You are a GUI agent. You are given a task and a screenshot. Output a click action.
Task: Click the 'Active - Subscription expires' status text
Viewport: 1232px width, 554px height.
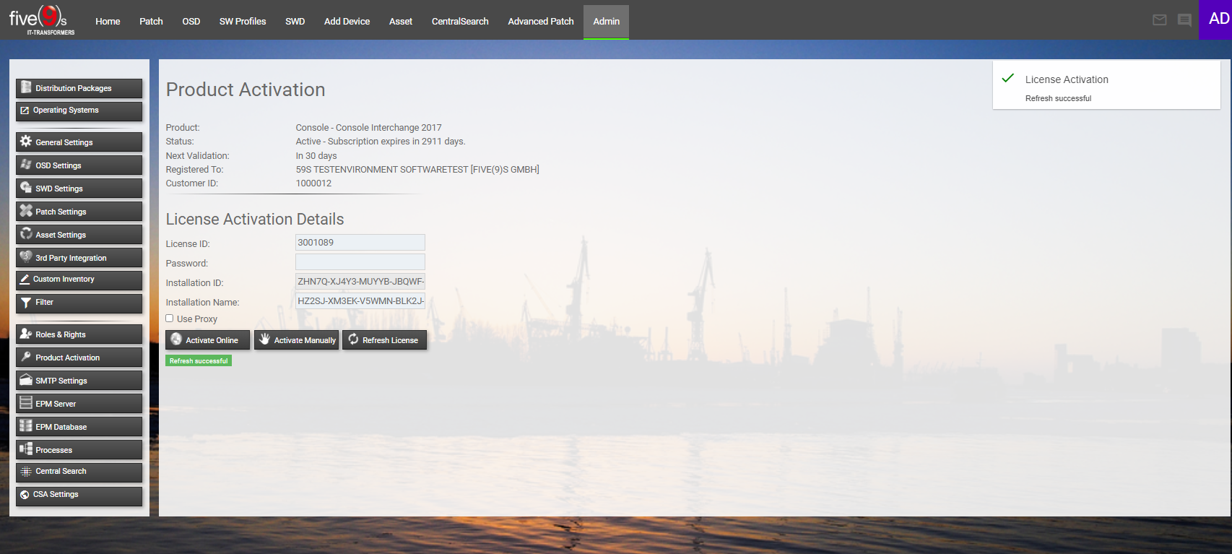[x=381, y=142]
